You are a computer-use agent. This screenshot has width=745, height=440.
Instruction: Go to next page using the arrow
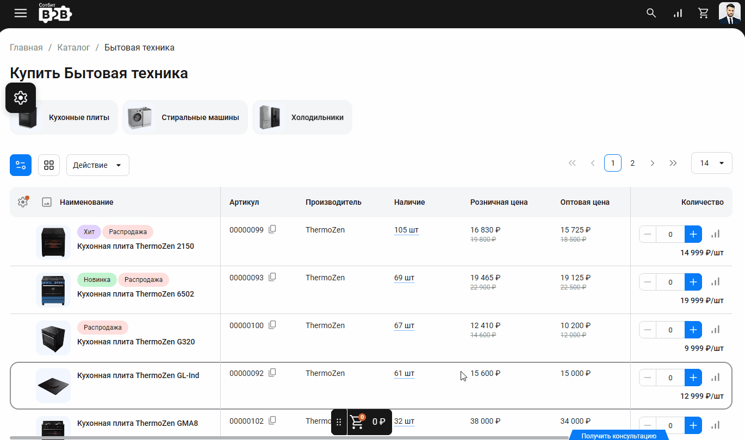point(653,163)
